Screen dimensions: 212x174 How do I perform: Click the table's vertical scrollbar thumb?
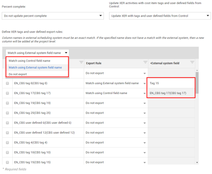click(x=197, y=83)
